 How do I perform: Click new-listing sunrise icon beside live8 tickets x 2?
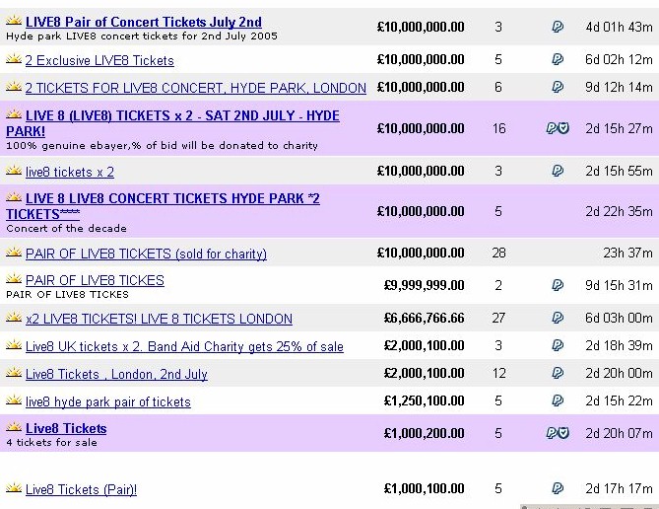click(x=14, y=171)
